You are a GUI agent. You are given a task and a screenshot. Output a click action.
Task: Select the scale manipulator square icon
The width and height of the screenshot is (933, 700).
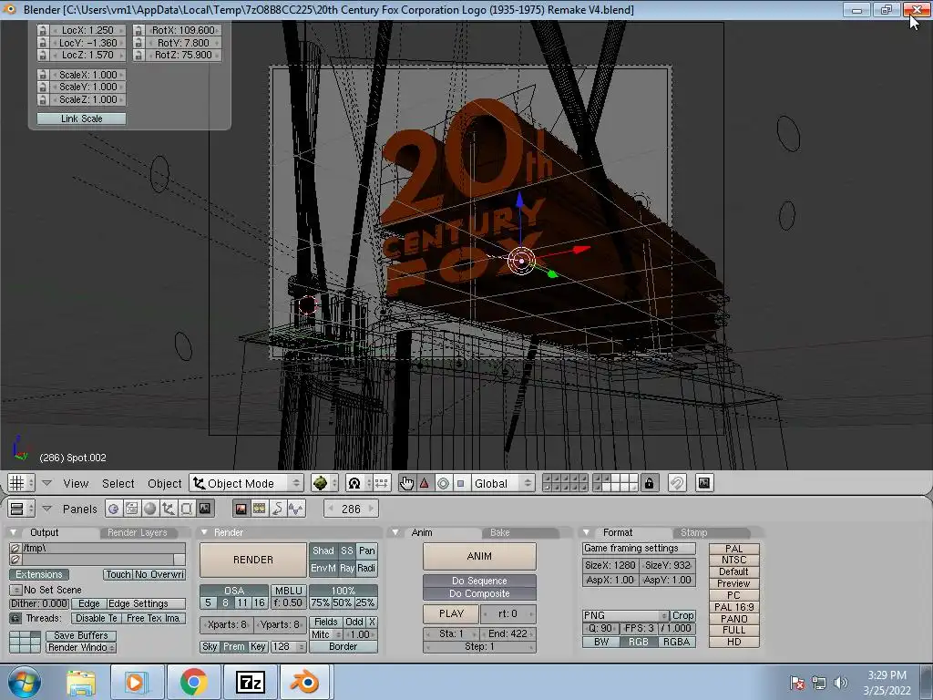pyautogui.click(x=460, y=483)
